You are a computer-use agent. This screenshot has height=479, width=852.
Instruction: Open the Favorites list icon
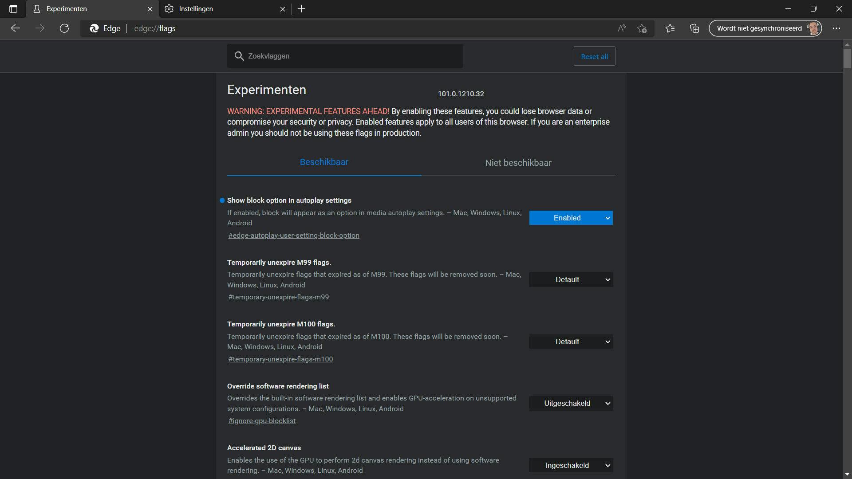[670, 28]
